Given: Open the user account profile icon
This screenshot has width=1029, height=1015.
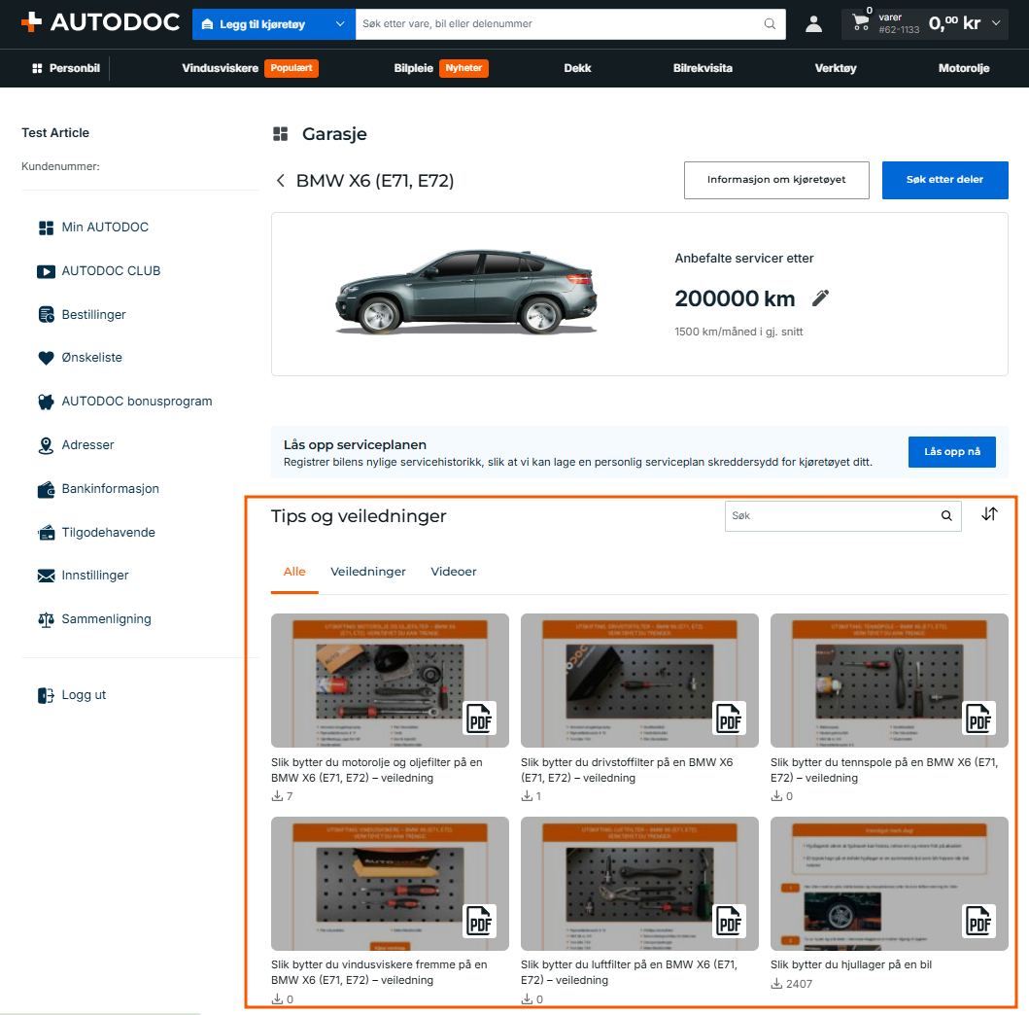Looking at the screenshot, I should coord(813,24).
